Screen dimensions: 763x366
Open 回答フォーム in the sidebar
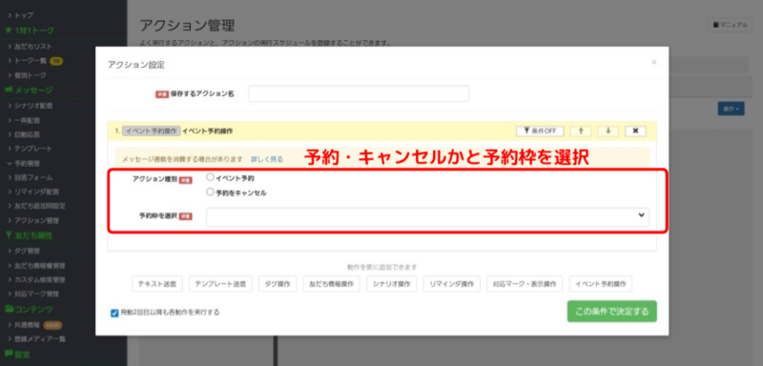(x=33, y=177)
